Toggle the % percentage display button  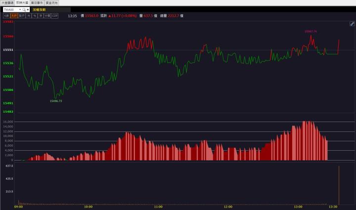[35, 16]
